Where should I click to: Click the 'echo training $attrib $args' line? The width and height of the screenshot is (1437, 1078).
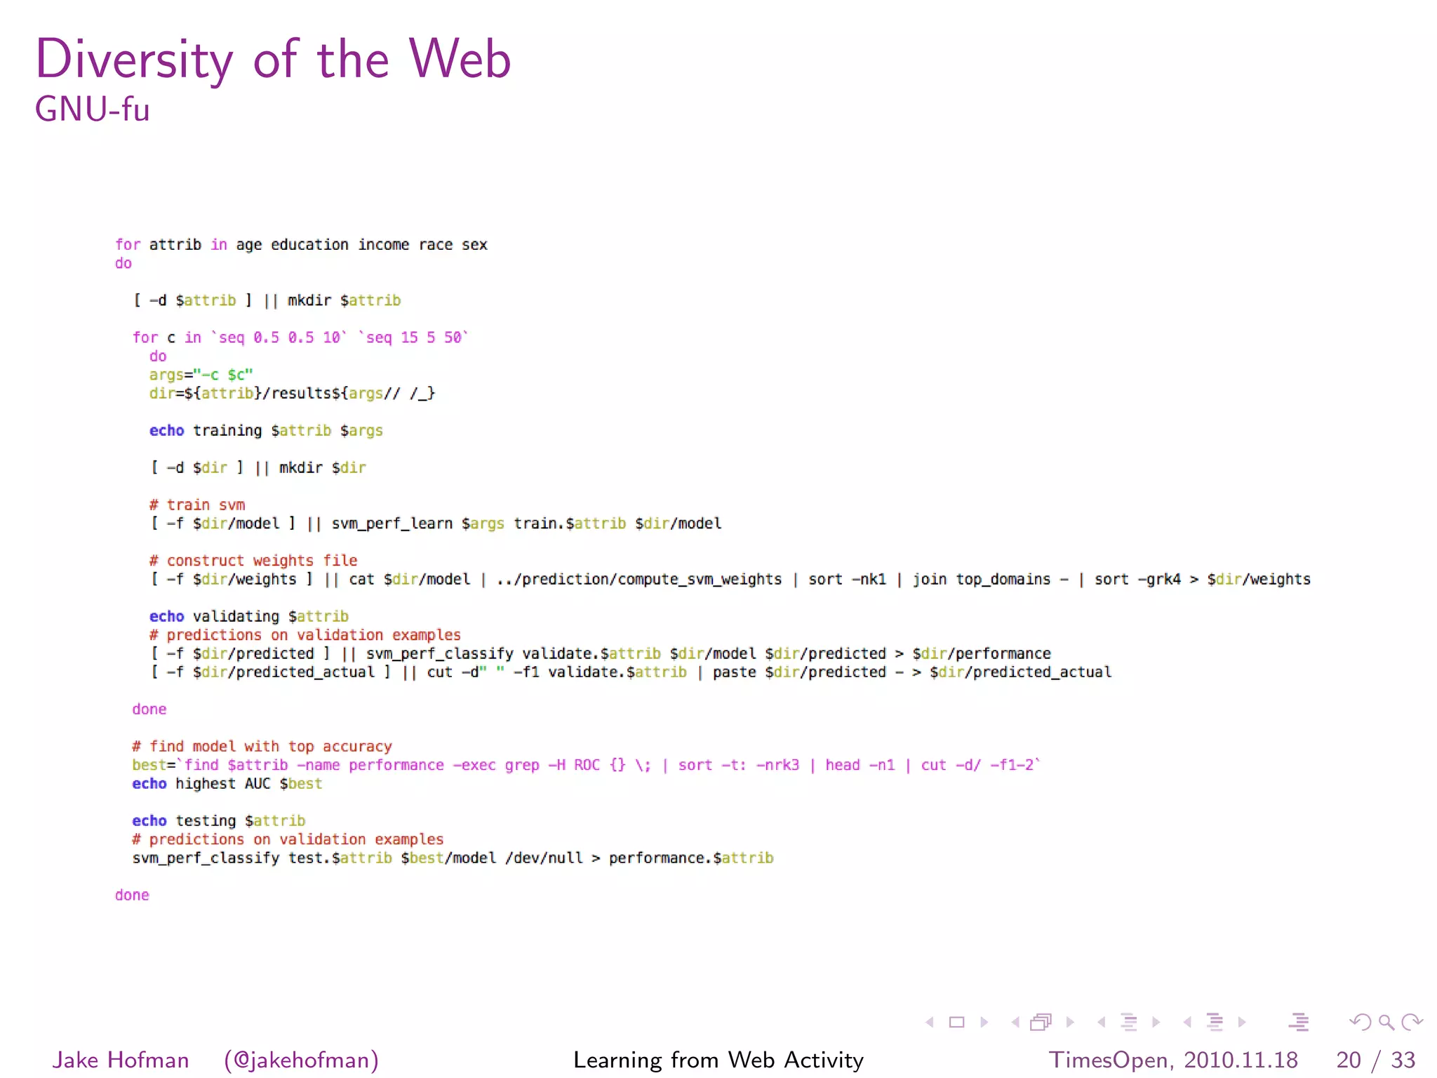266,430
